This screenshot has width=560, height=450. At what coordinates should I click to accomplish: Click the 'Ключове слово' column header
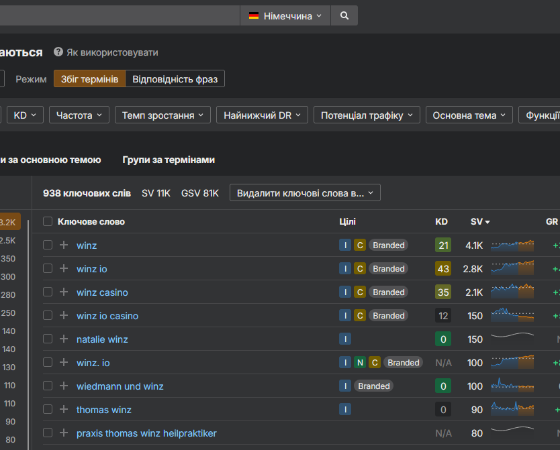91,221
